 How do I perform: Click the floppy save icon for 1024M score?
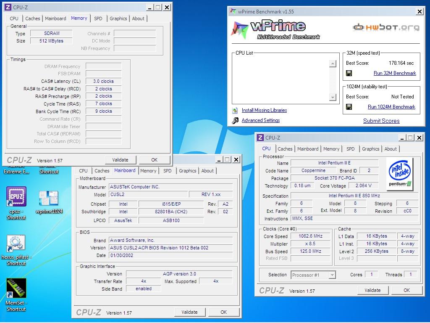coord(349,107)
